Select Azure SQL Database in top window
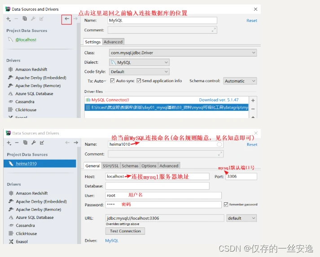Viewport: 320px width, 257px height. pos(34,94)
